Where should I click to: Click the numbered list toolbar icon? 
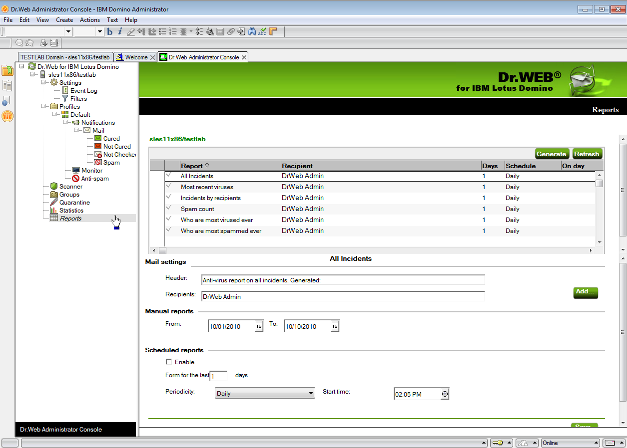click(173, 31)
